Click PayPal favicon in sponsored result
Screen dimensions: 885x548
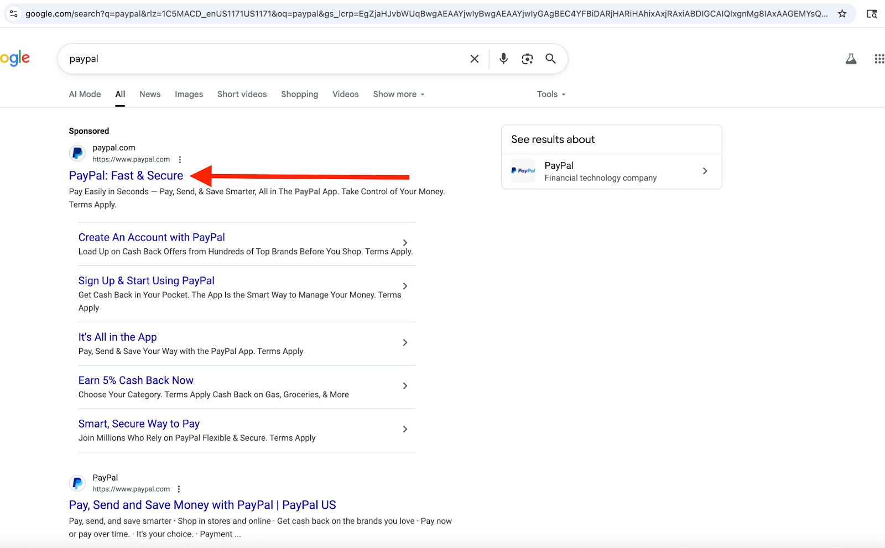(x=77, y=153)
